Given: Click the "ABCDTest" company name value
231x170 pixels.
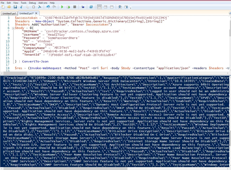Looking at the screenshot, I should click(62, 48).
